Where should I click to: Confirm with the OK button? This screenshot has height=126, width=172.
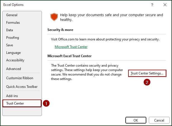pyautogui.click(x=136, y=120)
